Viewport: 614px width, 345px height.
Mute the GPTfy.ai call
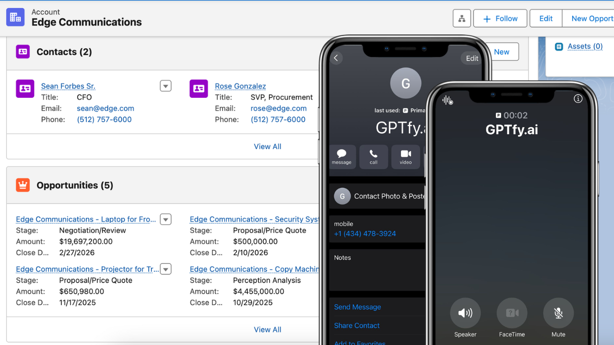pos(558,313)
